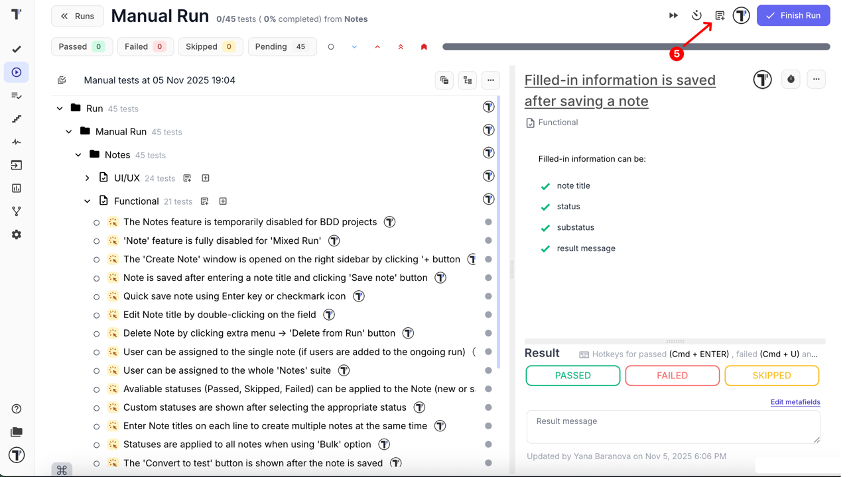Click the timer icon in test panel

[791, 79]
